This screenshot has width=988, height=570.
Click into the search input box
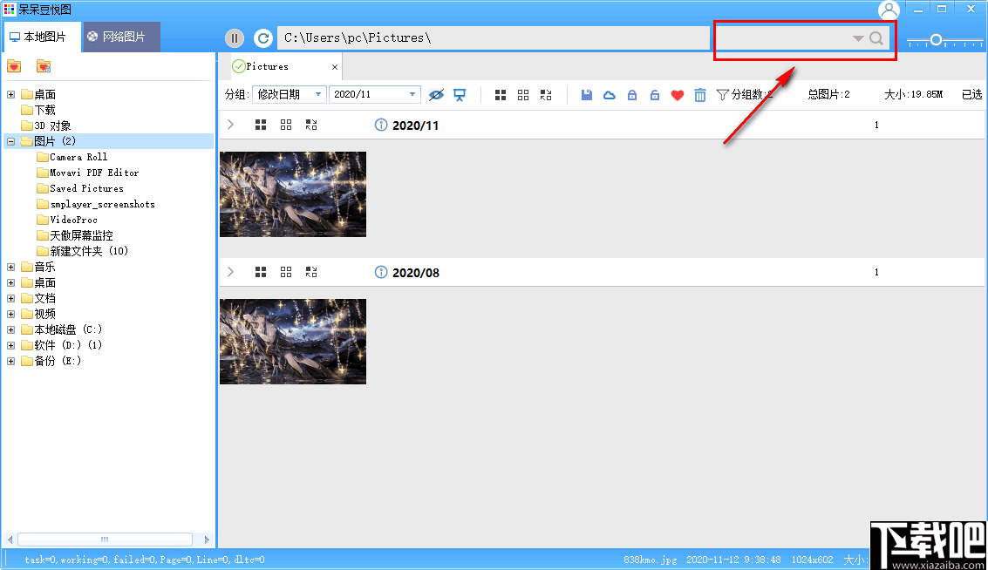pyautogui.click(x=783, y=38)
